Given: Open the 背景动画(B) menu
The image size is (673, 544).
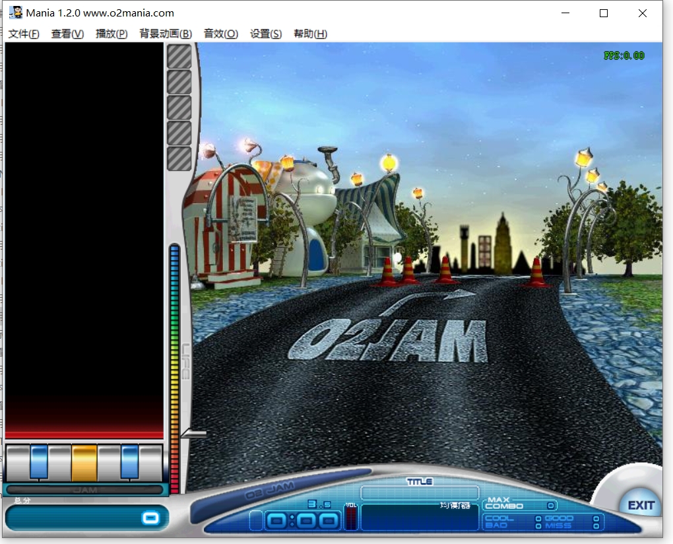Looking at the screenshot, I should click(166, 34).
